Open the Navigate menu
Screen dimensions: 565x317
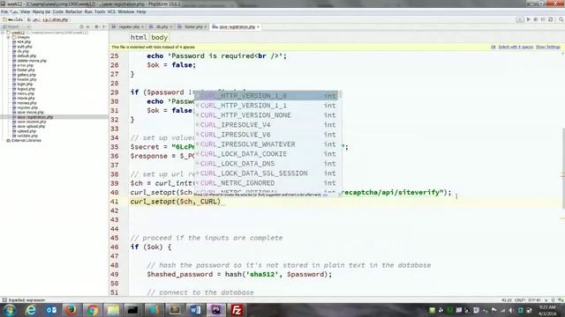click(41, 11)
